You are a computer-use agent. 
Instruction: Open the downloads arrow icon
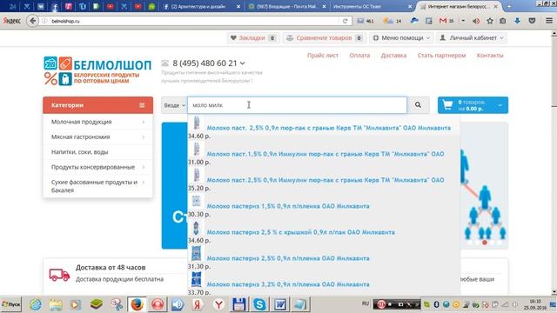(x=517, y=21)
